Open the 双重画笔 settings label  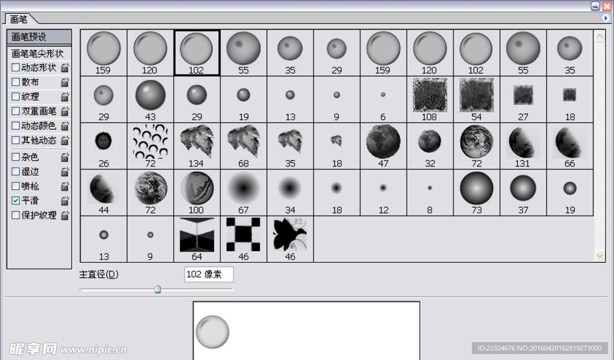[39, 111]
